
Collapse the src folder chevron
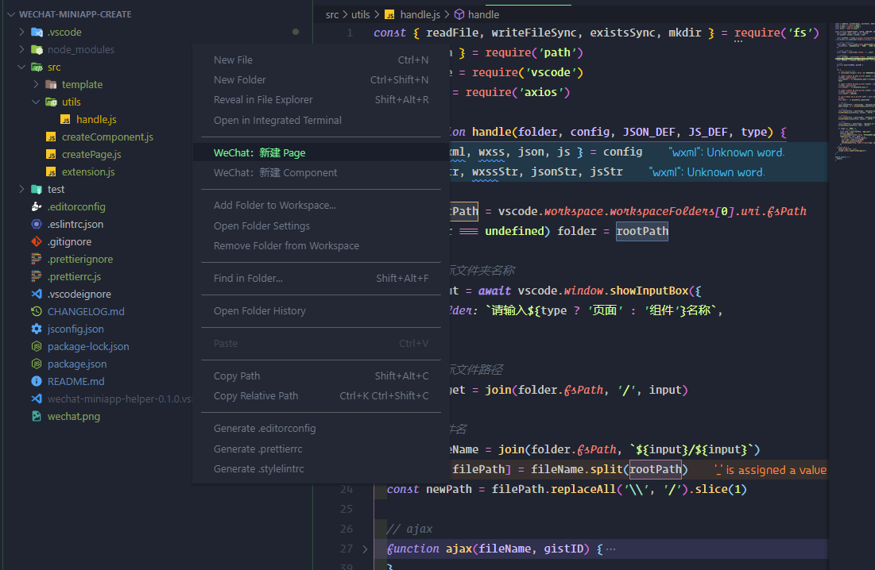[x=21, y=67]
